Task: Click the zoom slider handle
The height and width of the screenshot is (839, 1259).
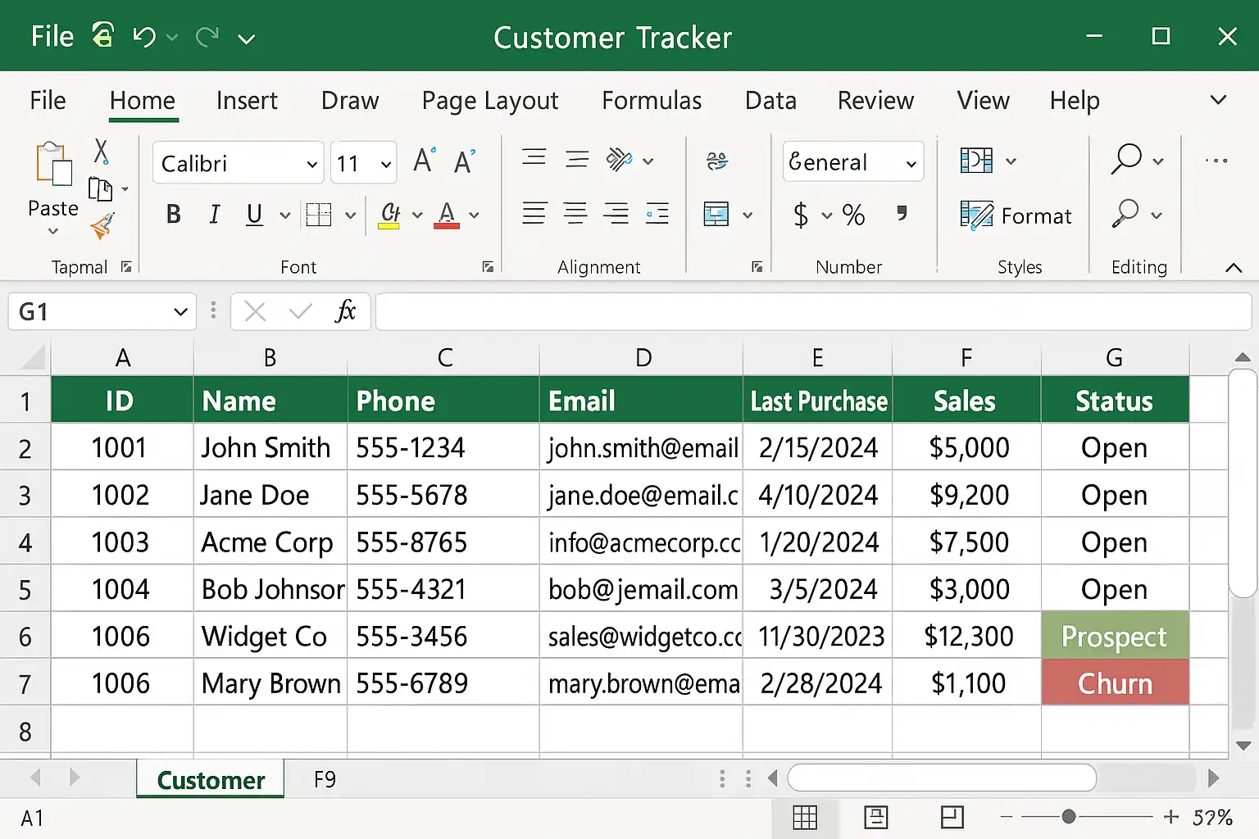Action: tap(1068, 817)
